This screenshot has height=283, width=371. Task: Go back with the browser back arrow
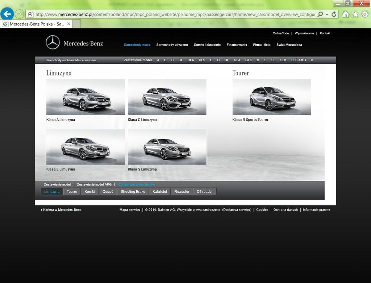tap(7, 14)
